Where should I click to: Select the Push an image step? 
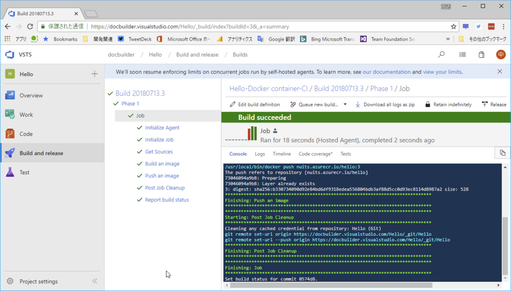pos(162,176)
